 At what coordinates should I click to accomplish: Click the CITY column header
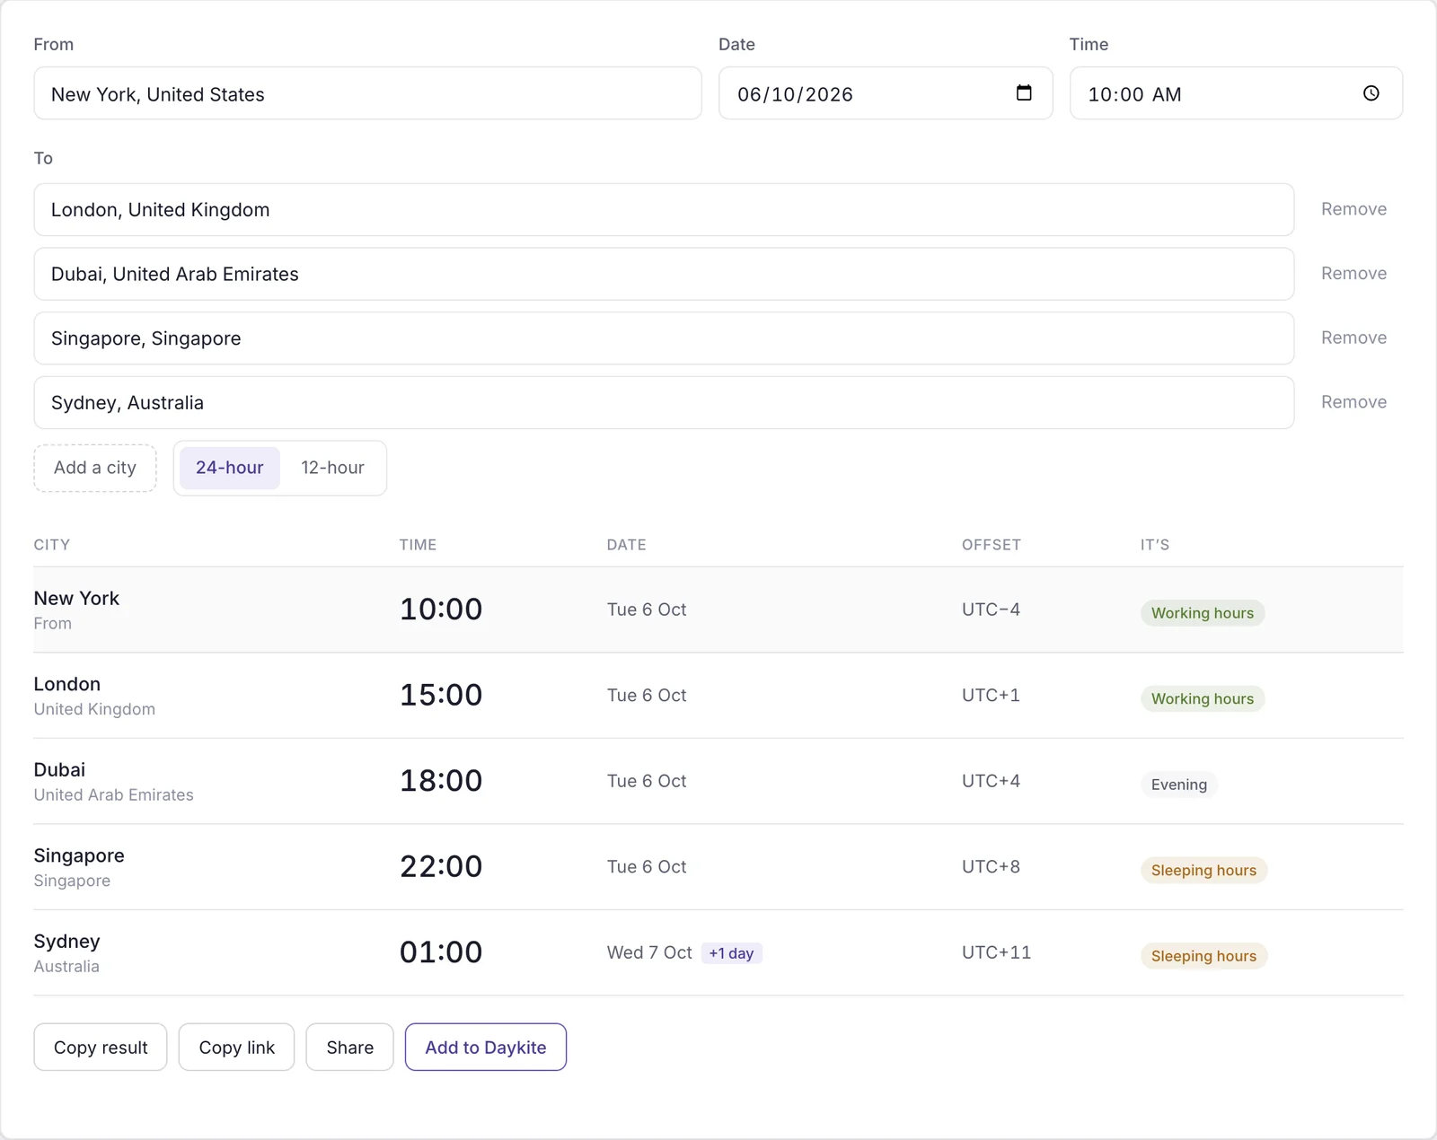[52, 545]
